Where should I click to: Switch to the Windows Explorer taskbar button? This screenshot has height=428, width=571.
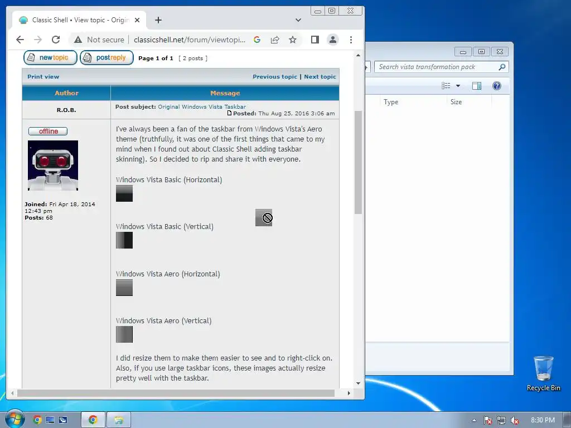coord(119,420)
